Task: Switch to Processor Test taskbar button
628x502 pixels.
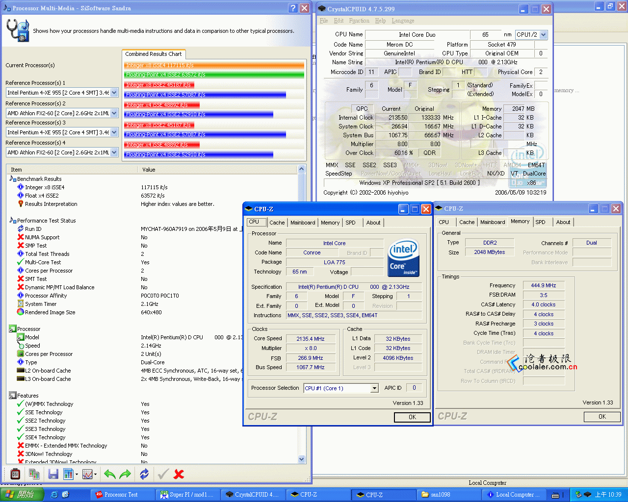Action: [123, 495]
